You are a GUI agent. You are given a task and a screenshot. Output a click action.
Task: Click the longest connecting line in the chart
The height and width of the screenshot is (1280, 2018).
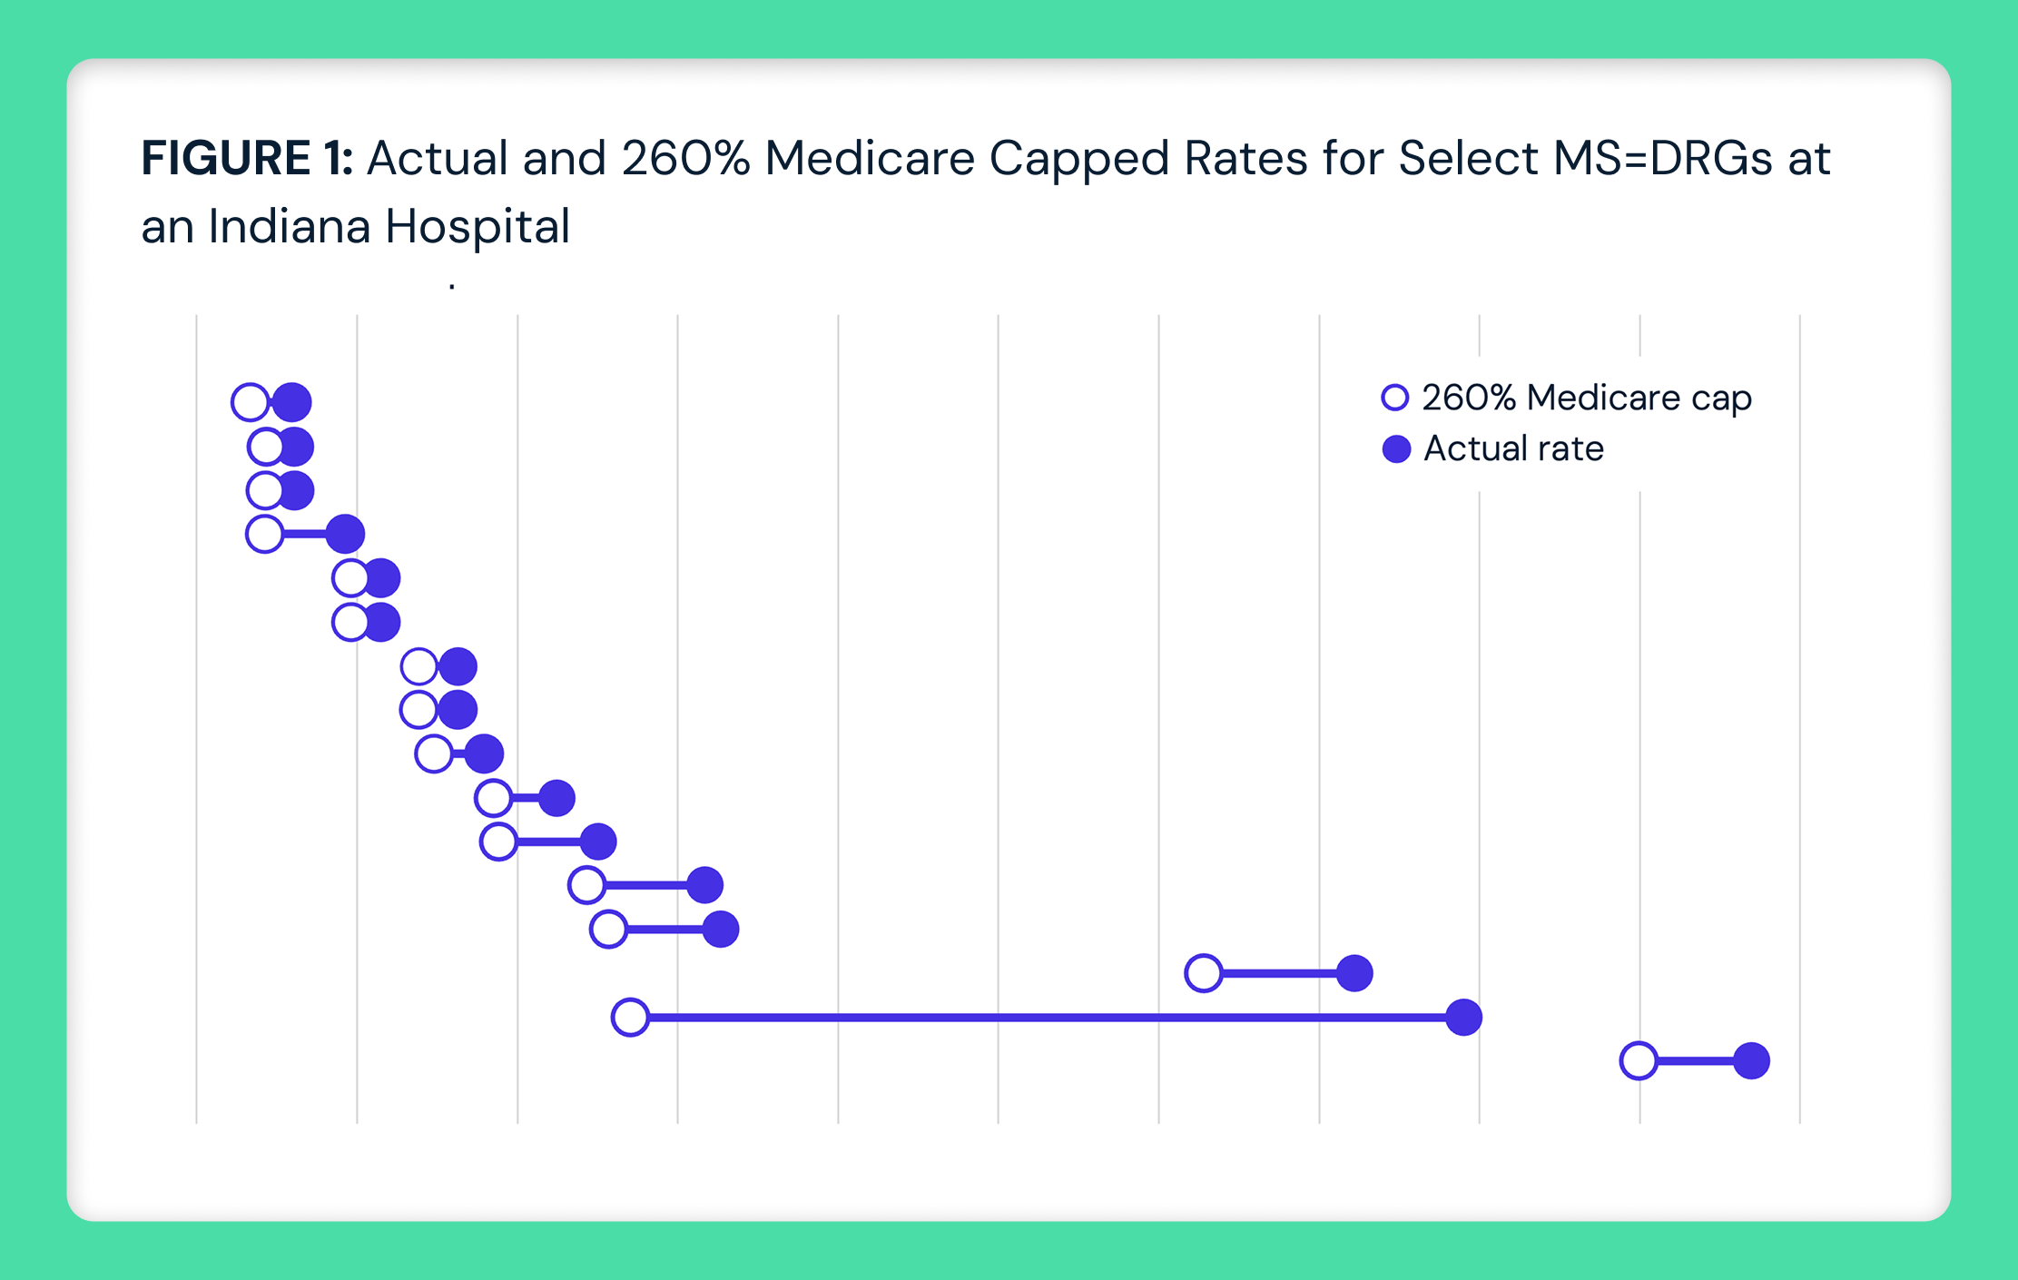coord(1044,1017)
